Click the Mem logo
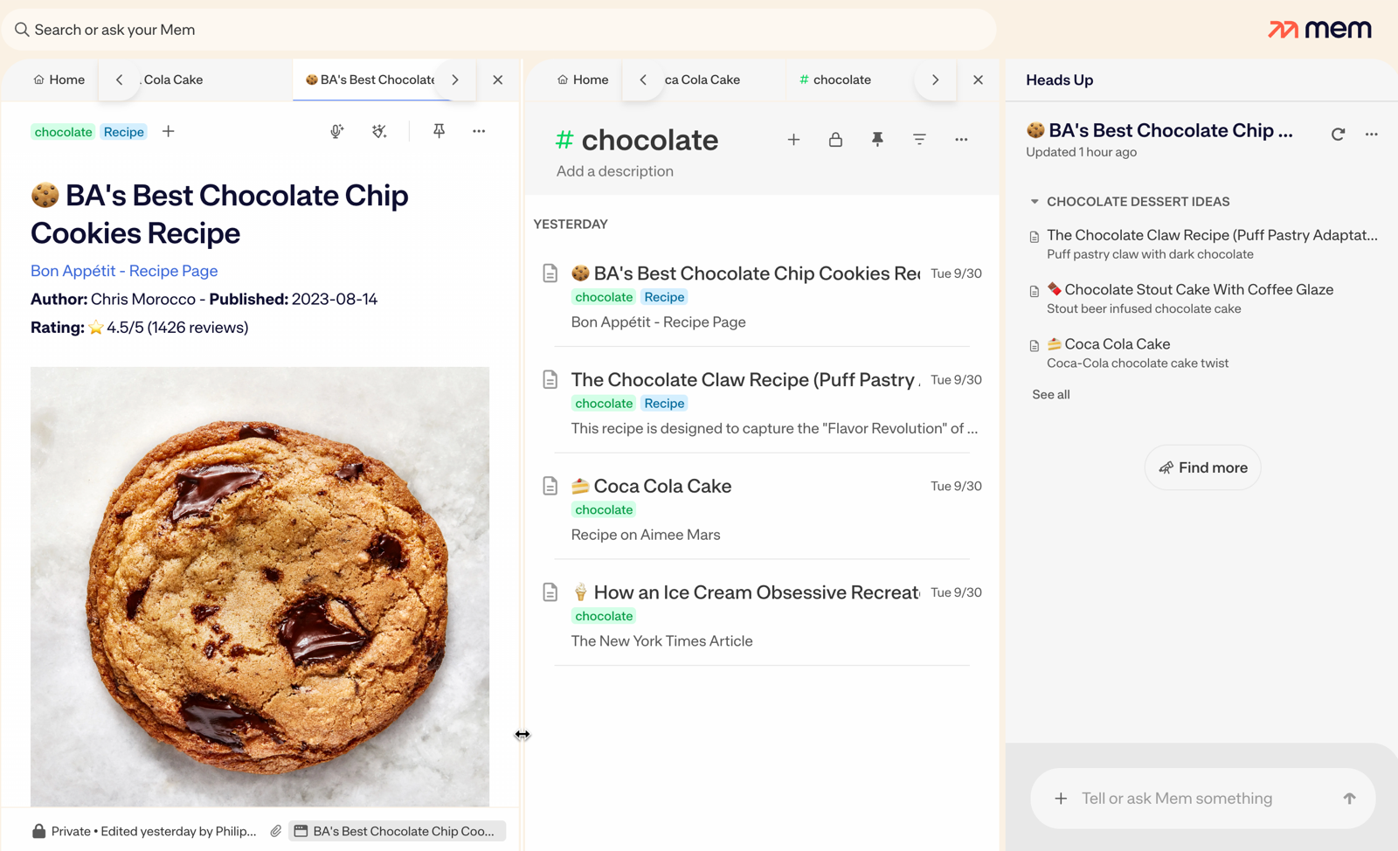The height and width of the screenshot is (851, 1398). pyautogui.click(x=1319, y=29)
